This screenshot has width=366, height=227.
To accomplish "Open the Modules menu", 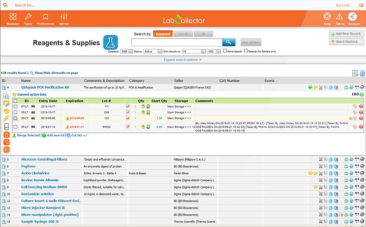I will [x=13, y=19].
